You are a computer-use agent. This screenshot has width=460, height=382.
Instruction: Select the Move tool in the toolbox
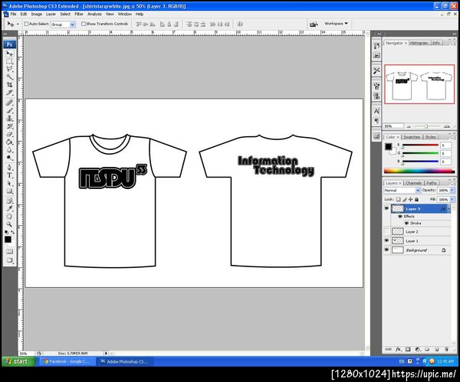[9, 54]
